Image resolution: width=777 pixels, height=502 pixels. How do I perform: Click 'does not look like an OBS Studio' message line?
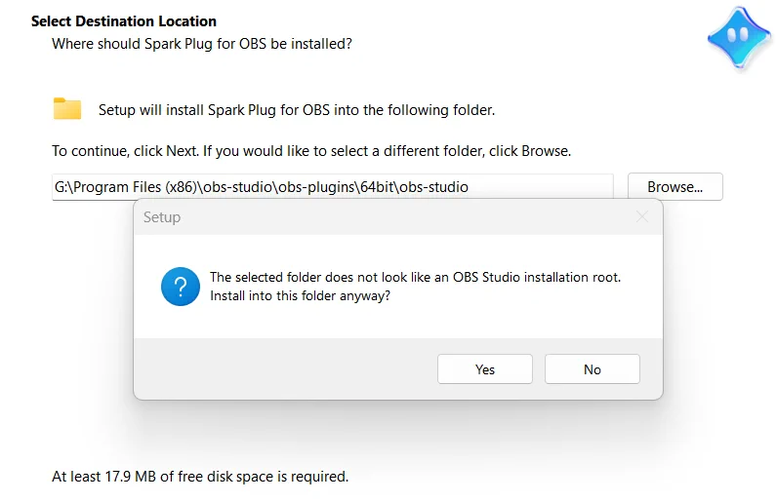(x=415, y=277)
